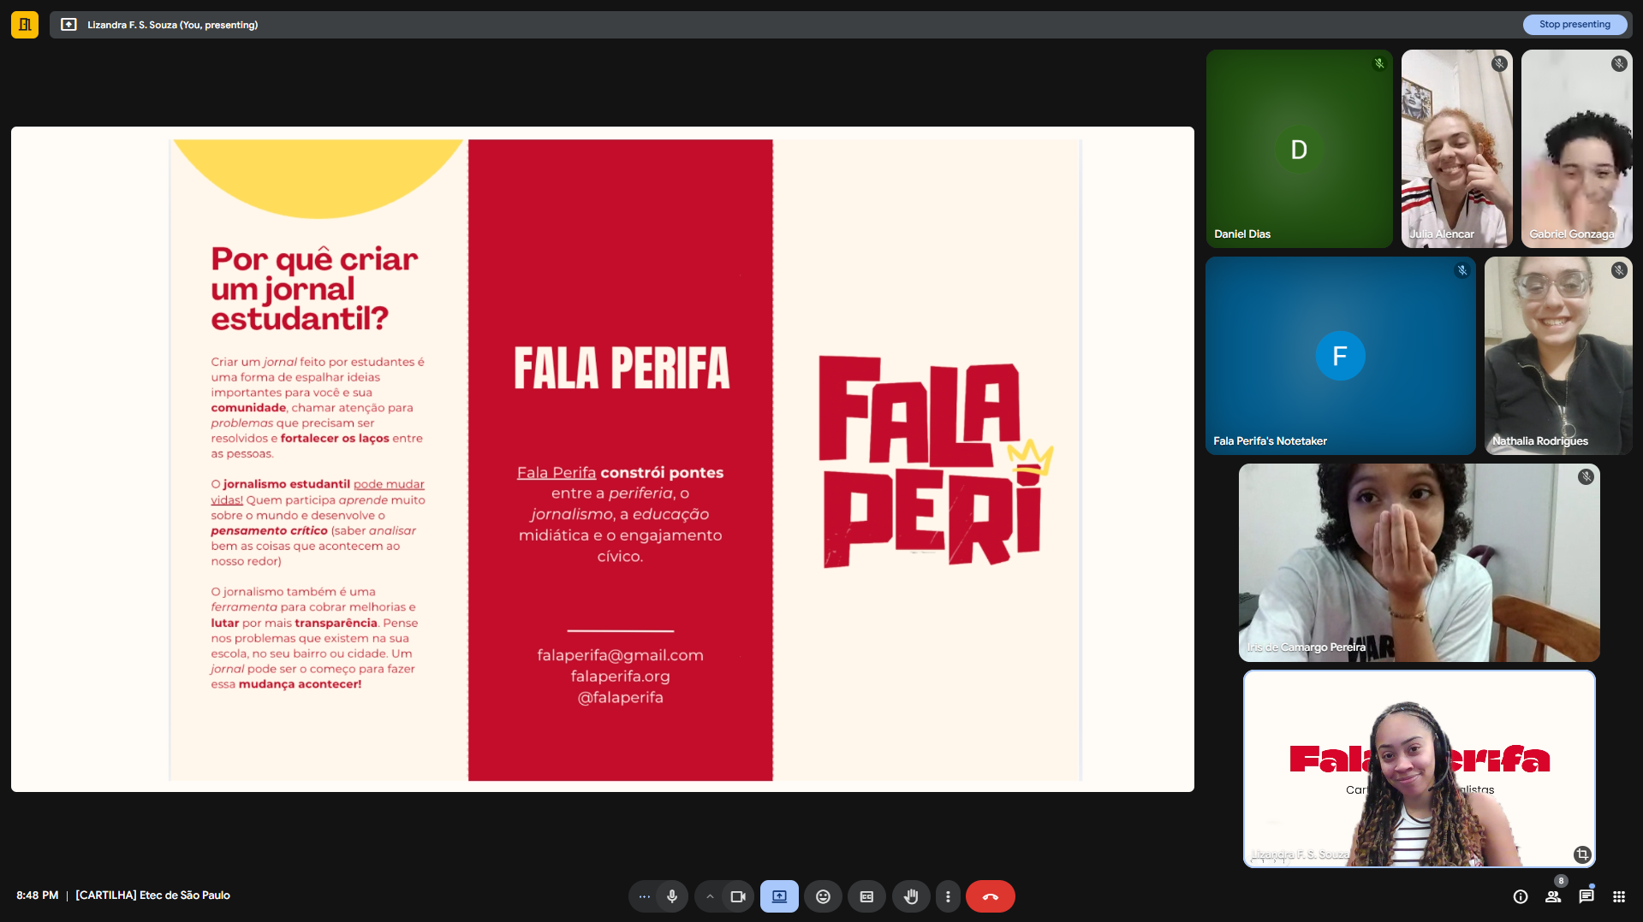
Task: Click the Fala Peri logo with crown
Action: click(936, 461)
